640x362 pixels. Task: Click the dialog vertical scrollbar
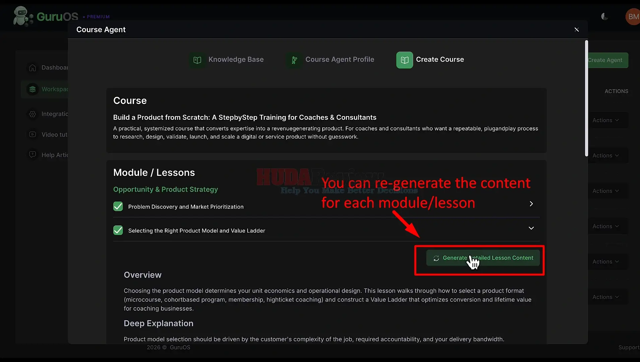(x=586, y=98)
